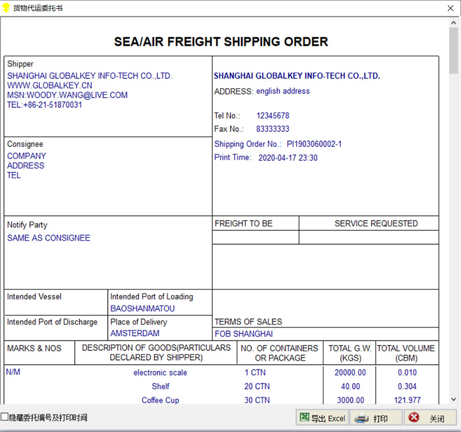461x432 pixels.
Task: Select the BAOSHANMATOU port of loading
Action: tap(142, 308)
